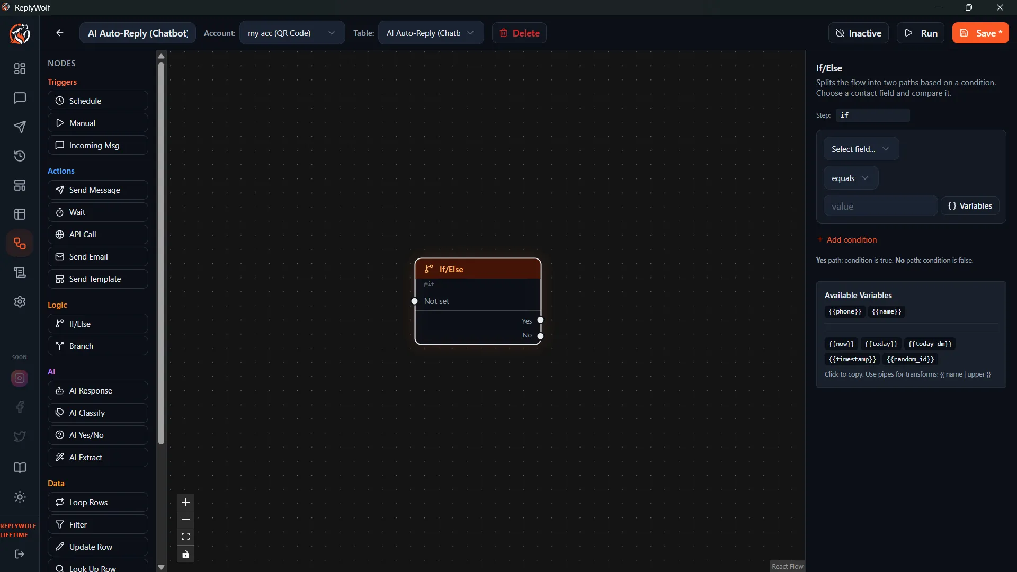Viewport: 1017px width, 572px height.
Task: Click the Instagram sidebar icon
Action: pyautogui.click(x=20, y=378)
